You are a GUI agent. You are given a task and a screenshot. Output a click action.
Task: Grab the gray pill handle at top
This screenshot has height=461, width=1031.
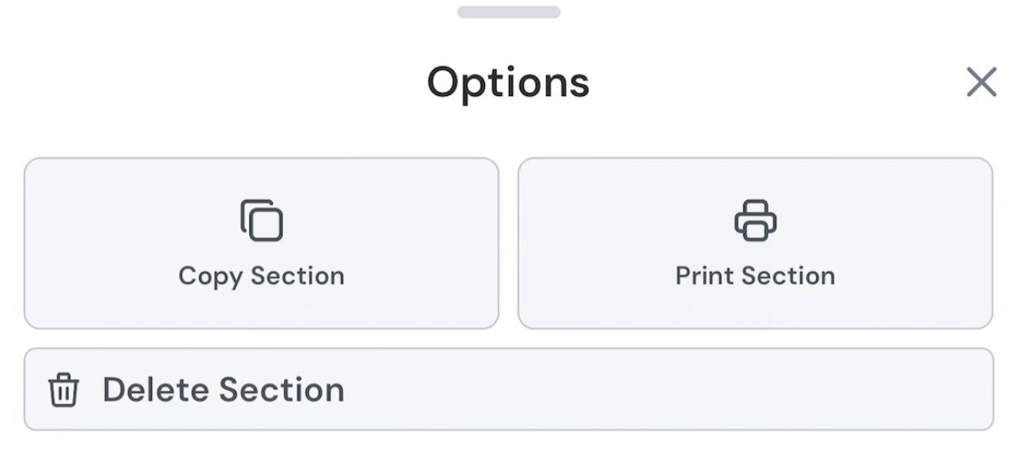coord(509,12)
